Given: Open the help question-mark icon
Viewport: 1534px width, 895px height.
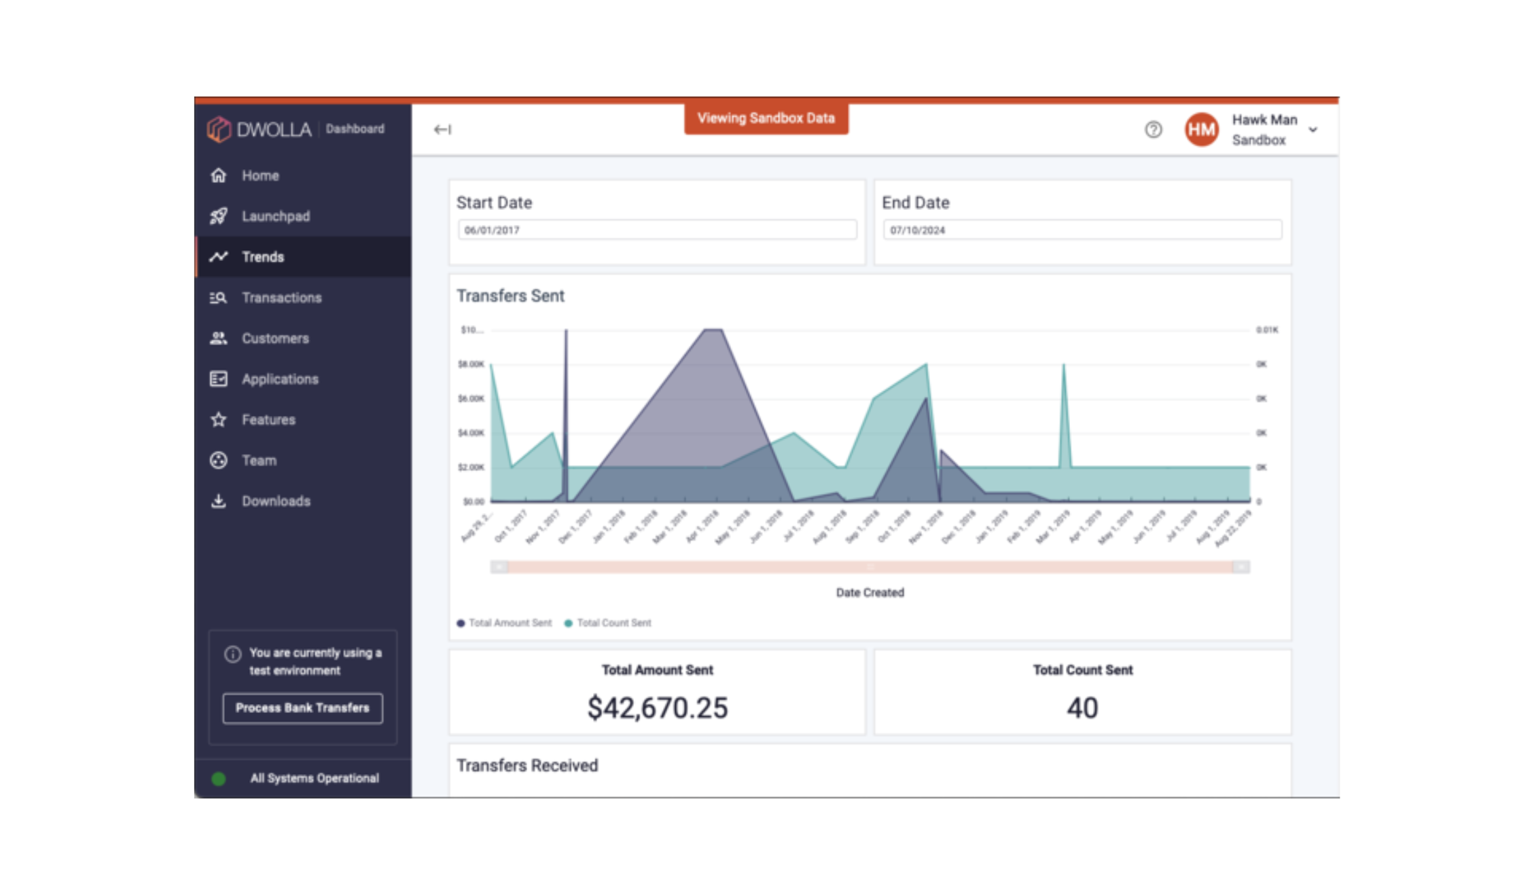Looking at the screenshot, I should pyautogui.click(x=1152, y=129).
